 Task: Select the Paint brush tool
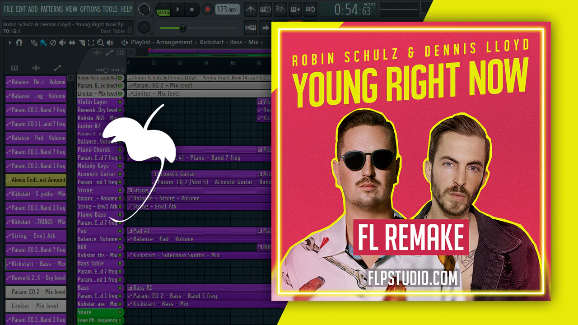(x=43, y=43)
